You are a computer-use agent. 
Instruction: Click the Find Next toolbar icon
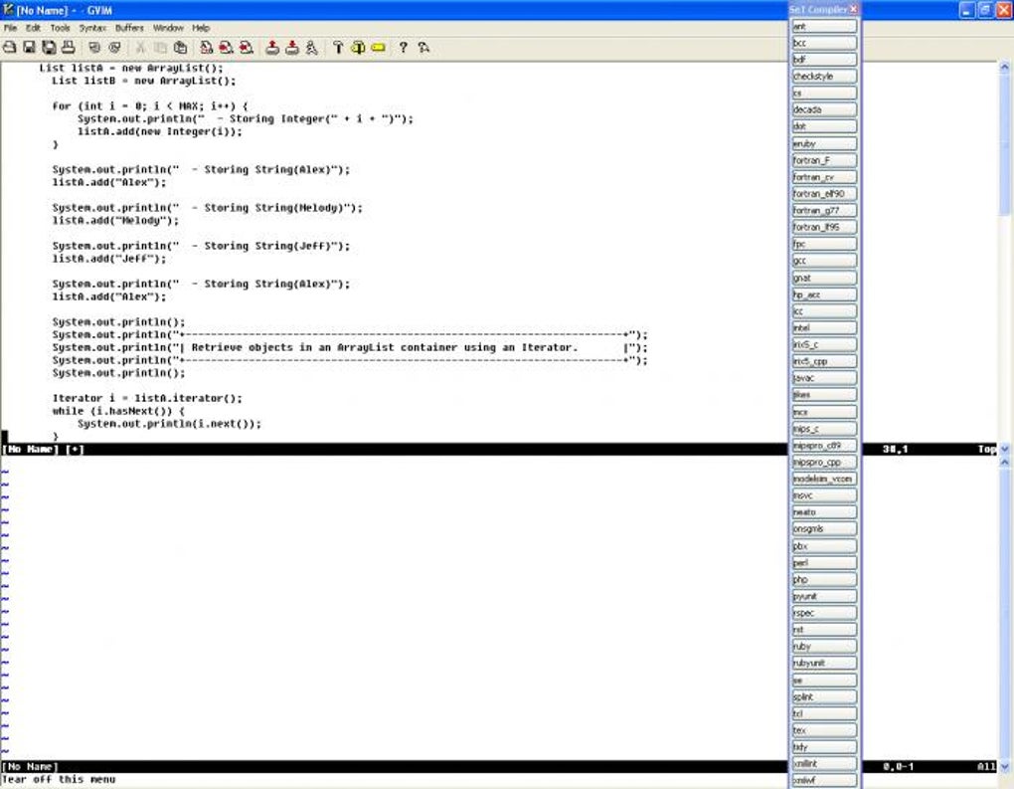(227, 47)
